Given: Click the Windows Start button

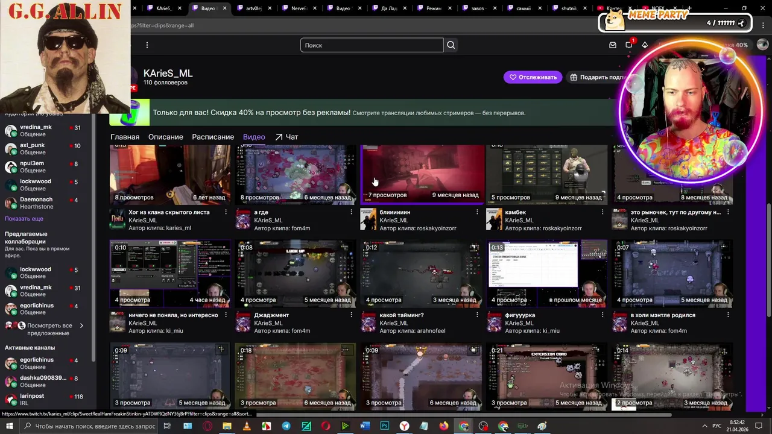Looking at the screenshot, I should [x=10, y=426].
